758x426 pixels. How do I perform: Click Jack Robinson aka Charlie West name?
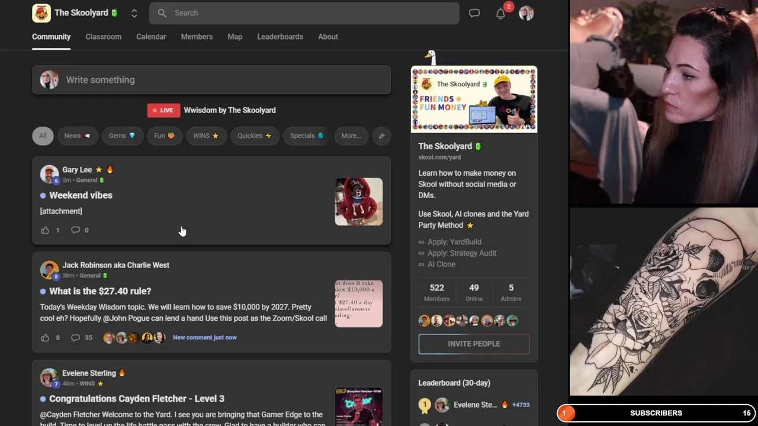click(116, 265)
